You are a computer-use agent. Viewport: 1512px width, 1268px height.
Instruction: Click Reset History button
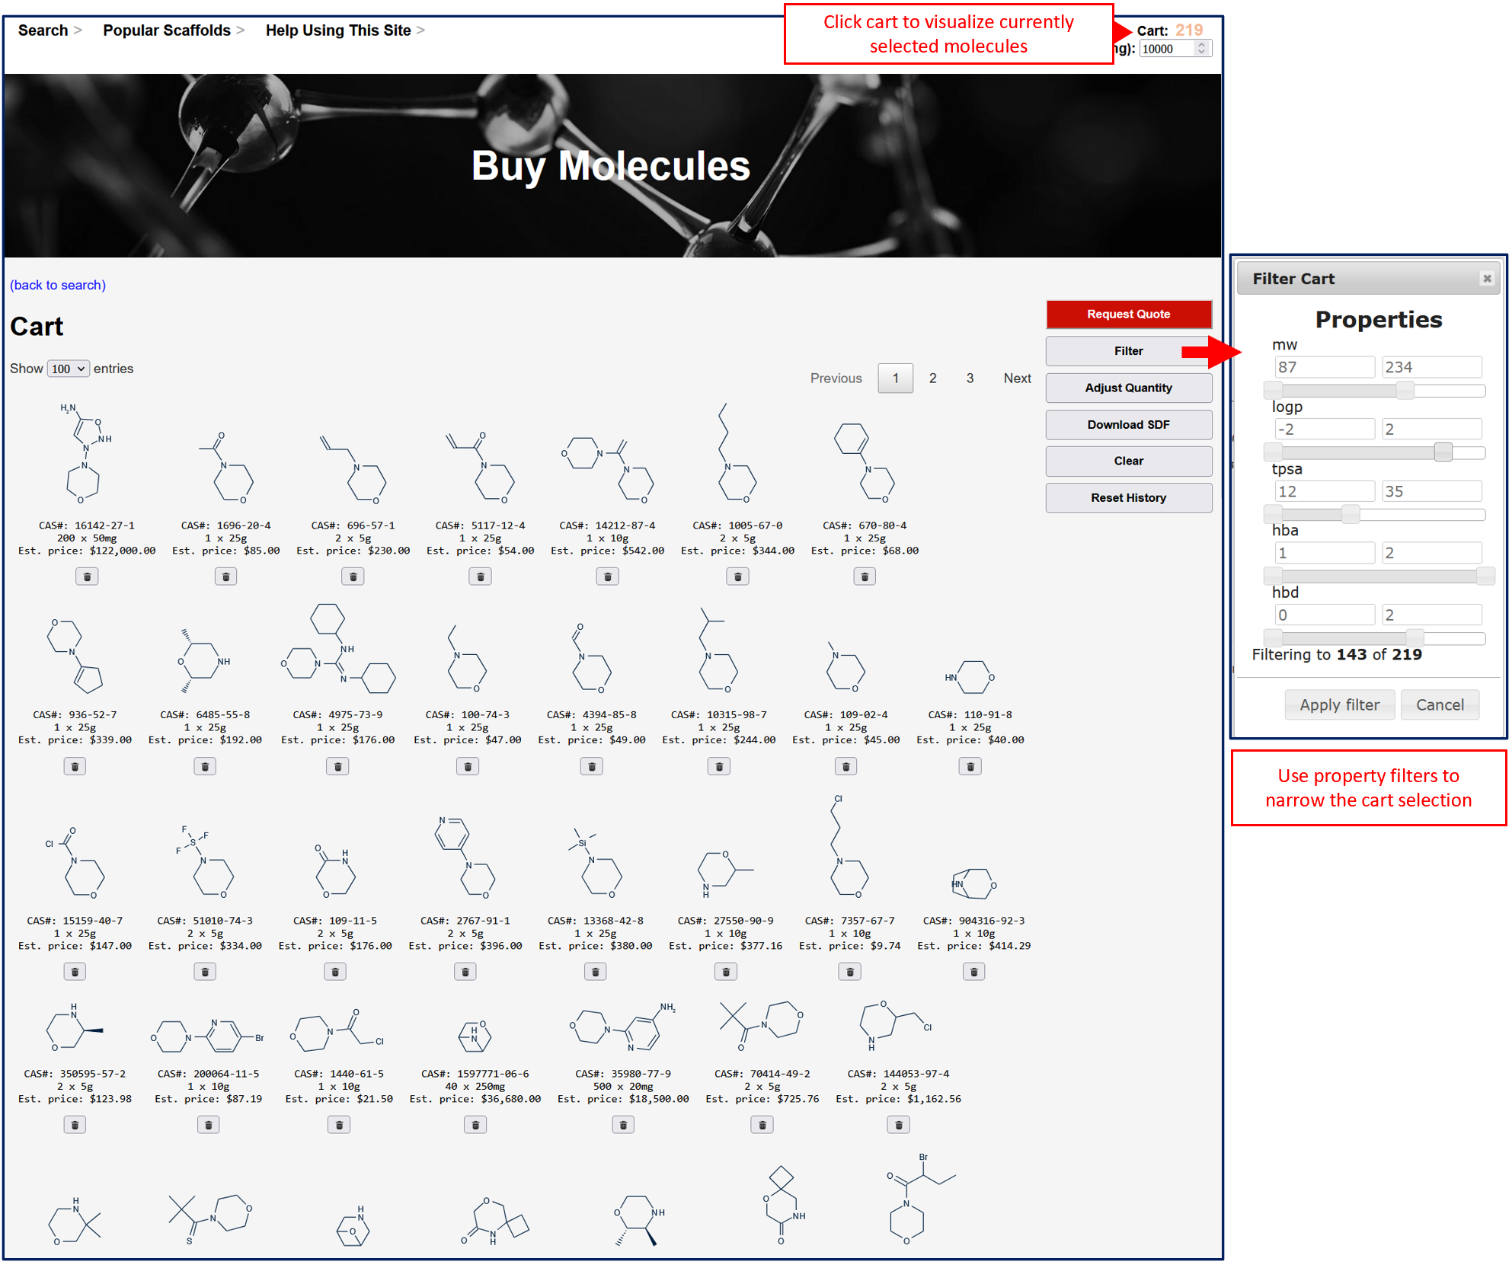click(1128, 497)
